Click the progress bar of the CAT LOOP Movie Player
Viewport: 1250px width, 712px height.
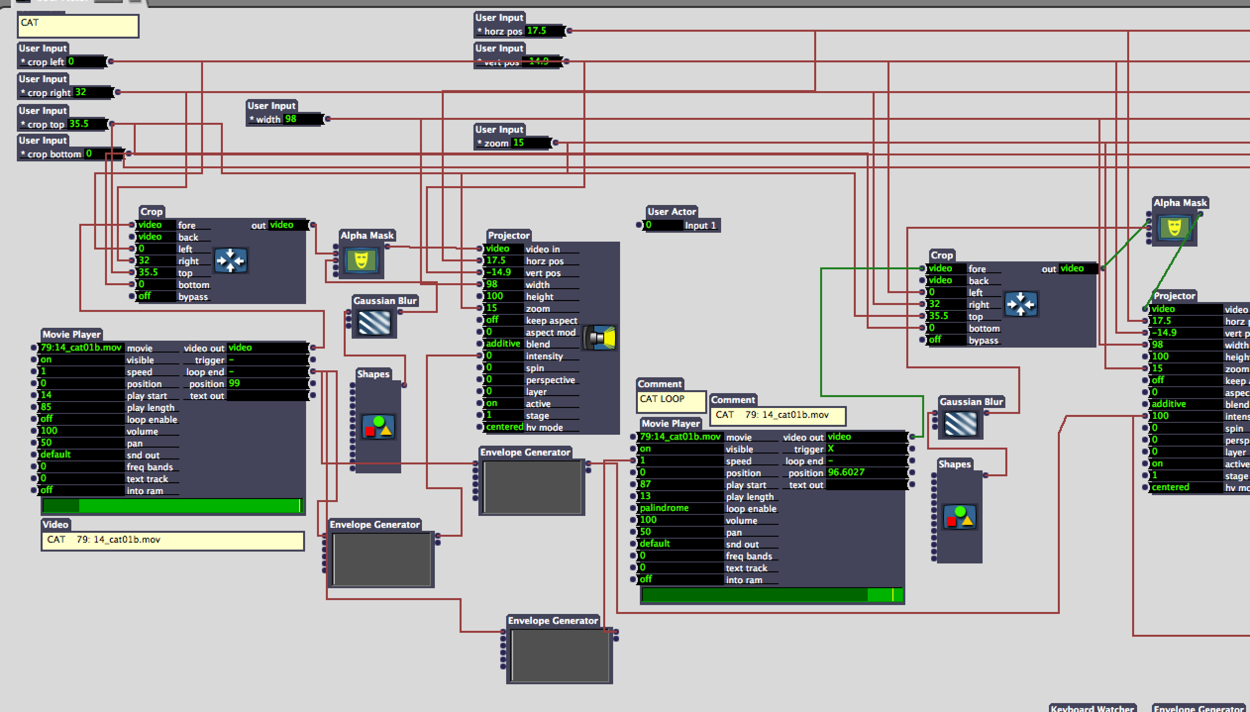tap(772, 595)
